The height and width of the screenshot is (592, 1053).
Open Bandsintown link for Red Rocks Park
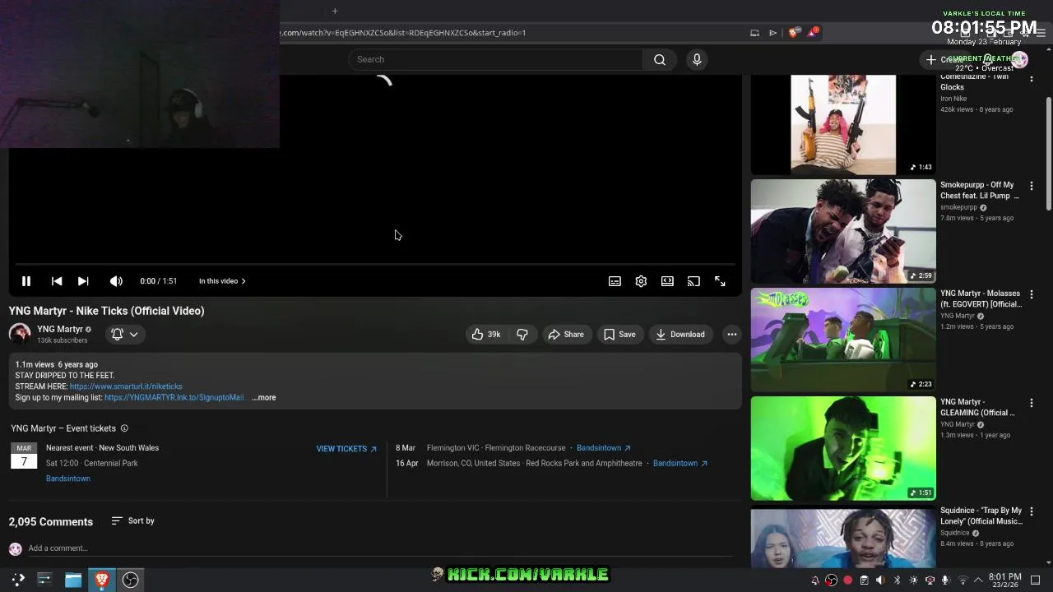(x=680, y=464)
